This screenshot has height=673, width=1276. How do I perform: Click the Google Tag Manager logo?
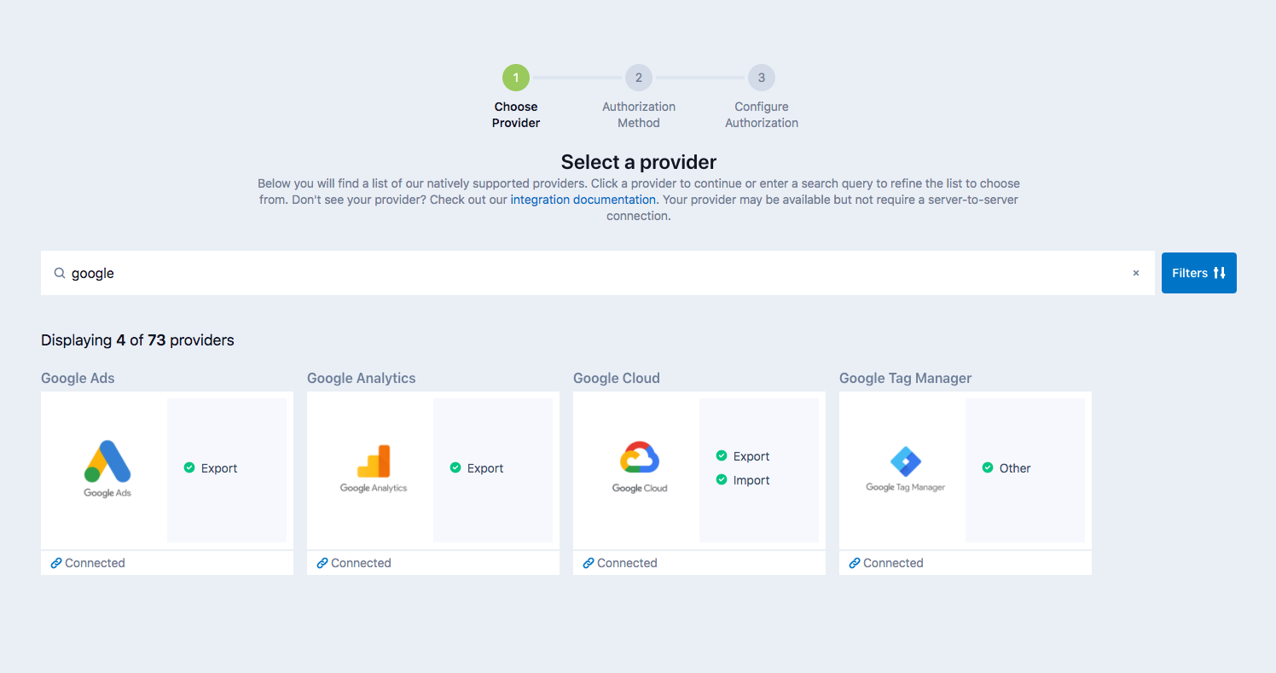click(906, 470)
